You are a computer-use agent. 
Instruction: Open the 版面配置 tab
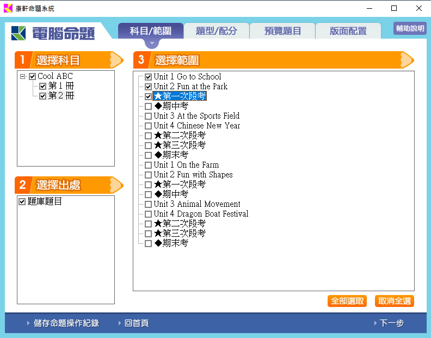[x=348, y=31]
